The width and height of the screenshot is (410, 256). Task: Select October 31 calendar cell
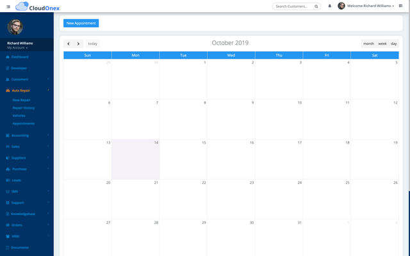(x=279, y=237)
